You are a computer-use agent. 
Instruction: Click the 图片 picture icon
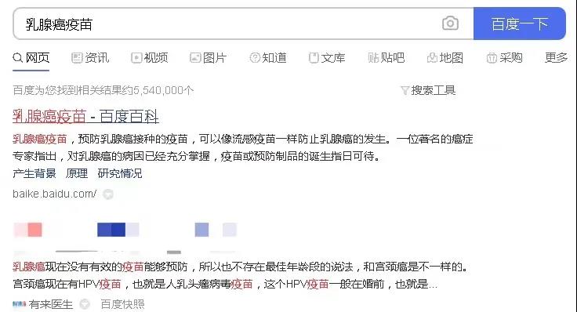pyautogui.click(x=195, y=58)
